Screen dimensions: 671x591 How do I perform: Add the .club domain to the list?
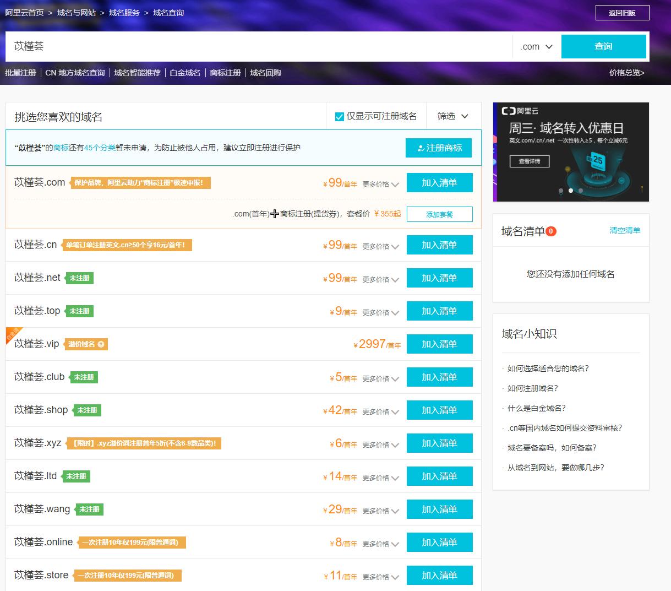pyautogui.click(x=439, y=377)
